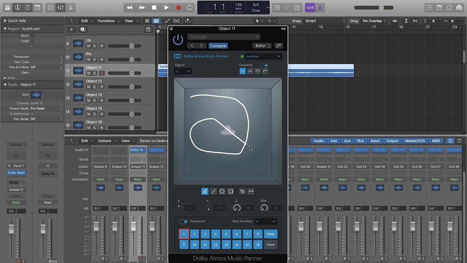
Task: Collapse the Region: SynthLead section
Action: 5,28
